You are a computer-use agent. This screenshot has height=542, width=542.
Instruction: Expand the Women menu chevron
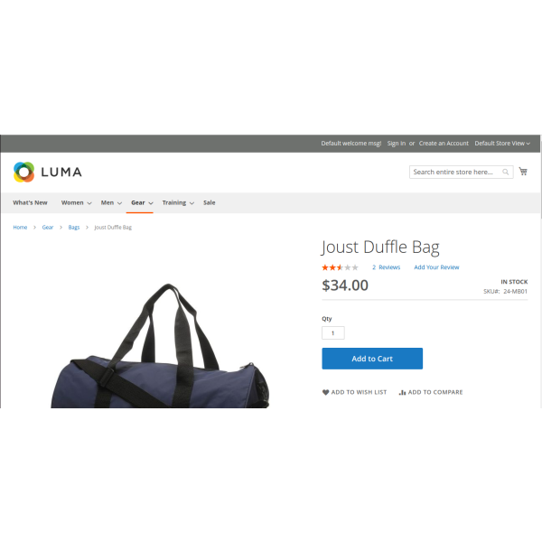click(x=89, y=203)
